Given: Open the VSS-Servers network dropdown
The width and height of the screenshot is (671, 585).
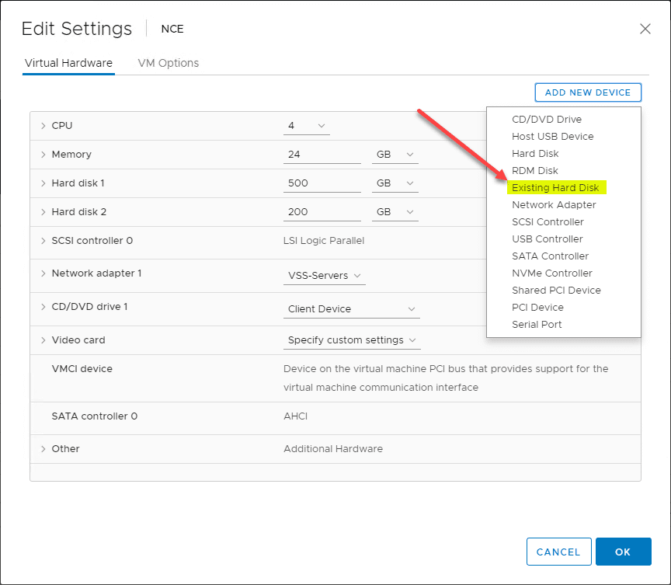Looking at the screenshot, I should pos(324,276).
